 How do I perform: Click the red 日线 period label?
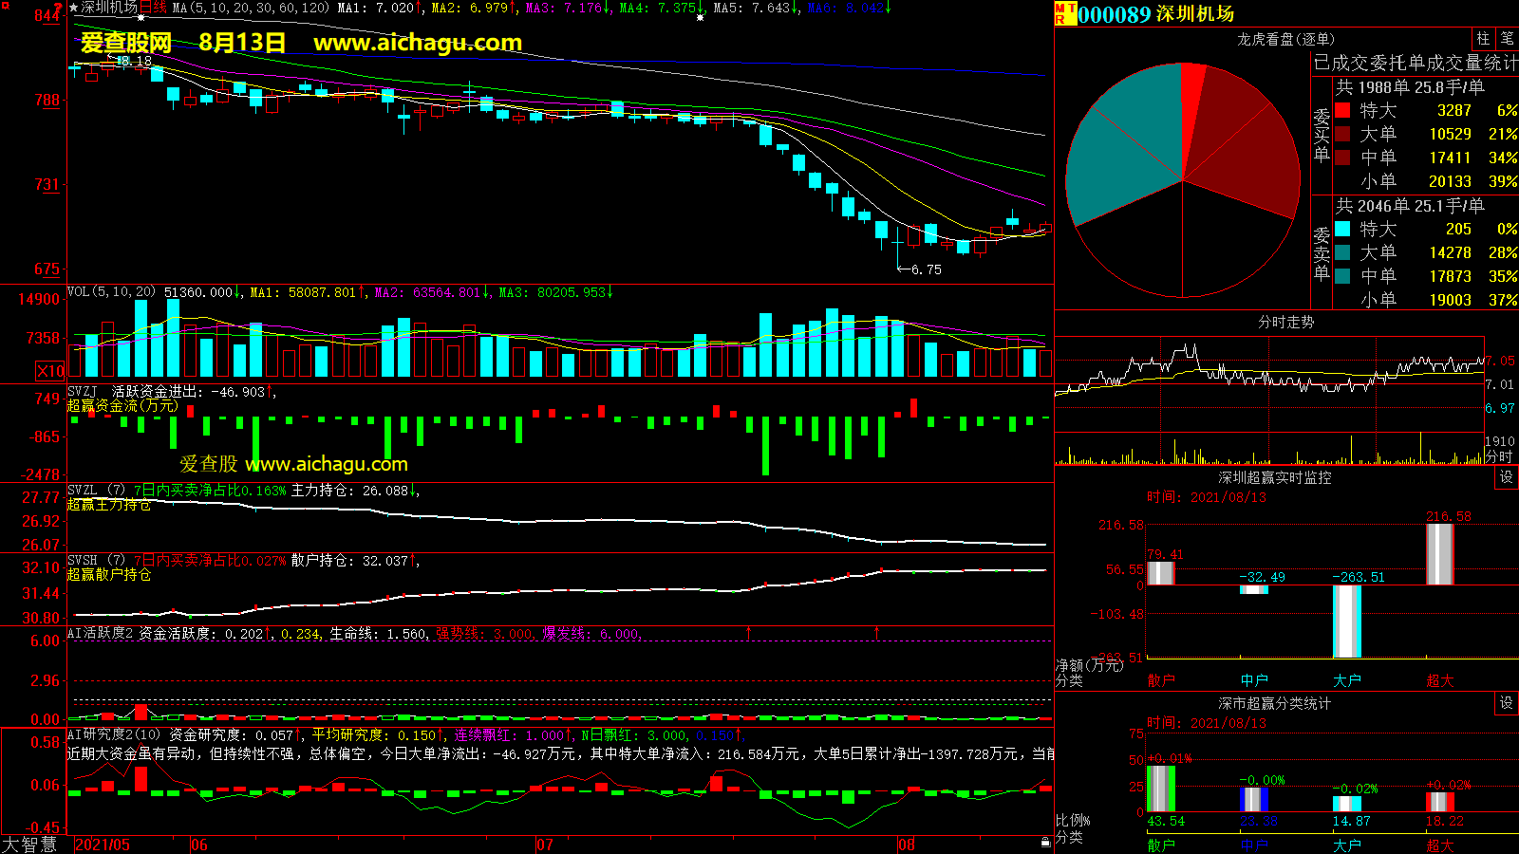[x=153, y=8]
